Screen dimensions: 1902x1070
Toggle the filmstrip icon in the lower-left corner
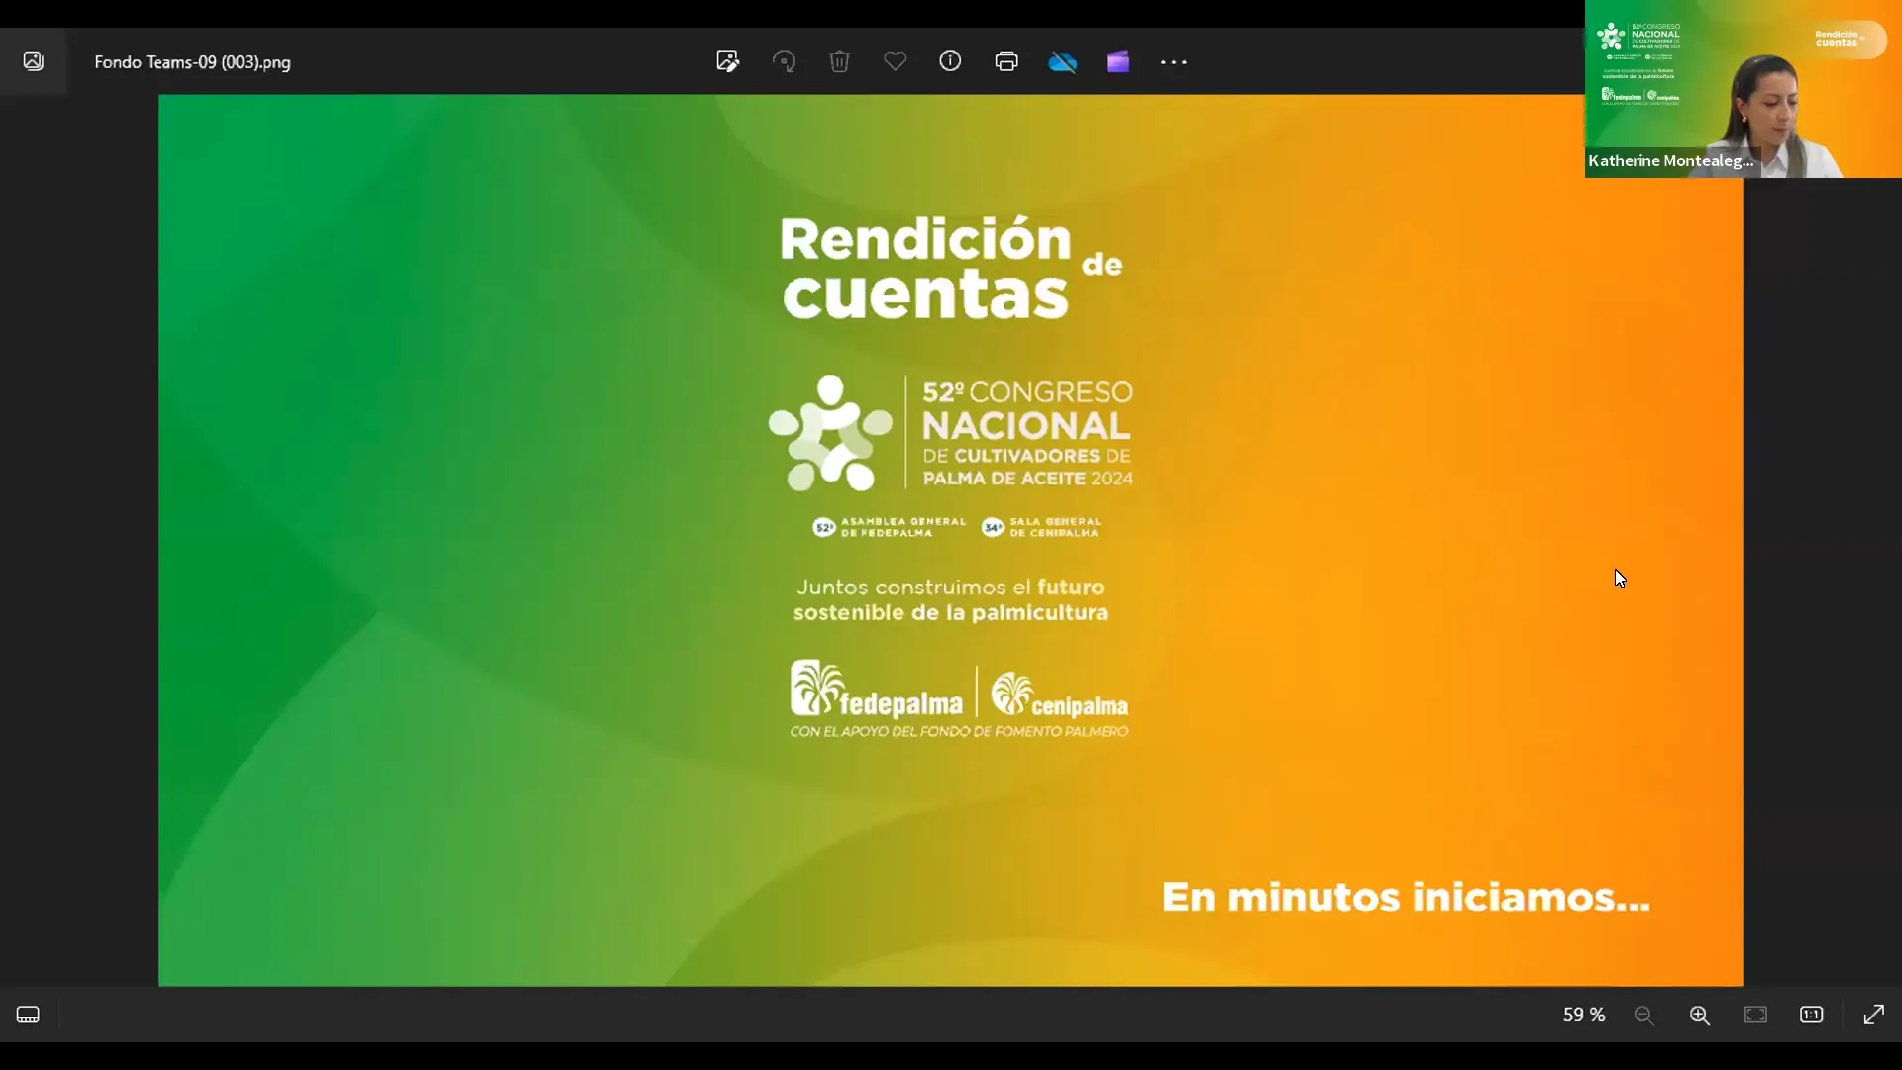pos(28,1015)
